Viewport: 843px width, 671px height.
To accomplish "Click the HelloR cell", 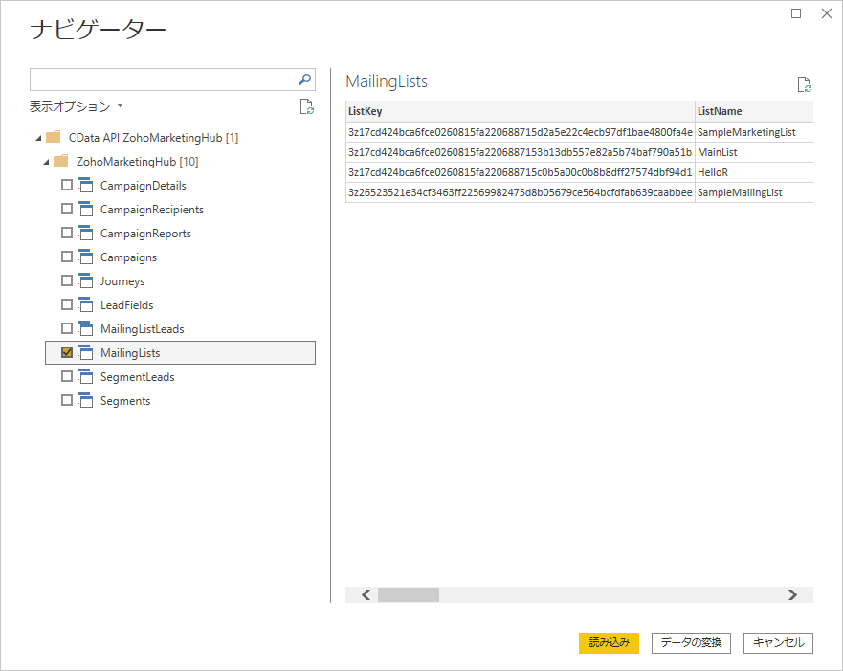I will (754, 172).
